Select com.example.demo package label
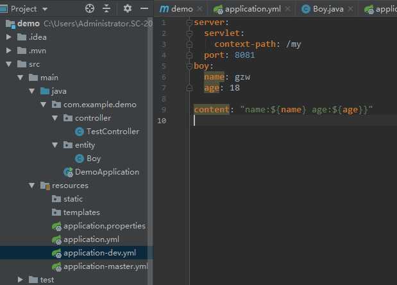 [100, 105]
